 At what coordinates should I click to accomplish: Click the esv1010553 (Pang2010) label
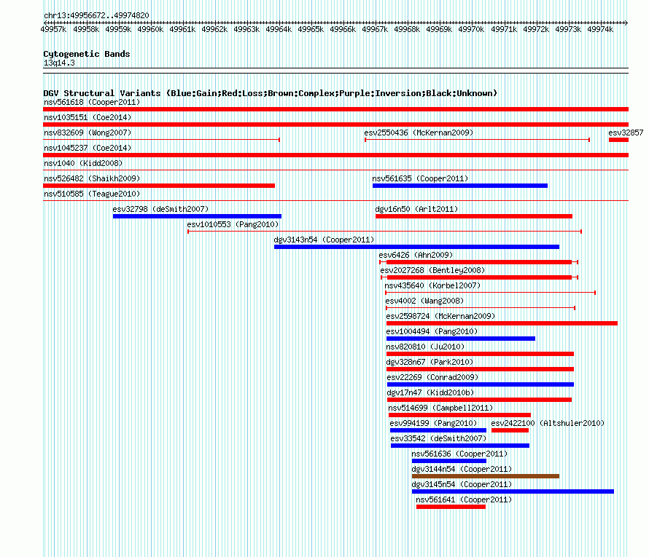click(x=233, y=224)
